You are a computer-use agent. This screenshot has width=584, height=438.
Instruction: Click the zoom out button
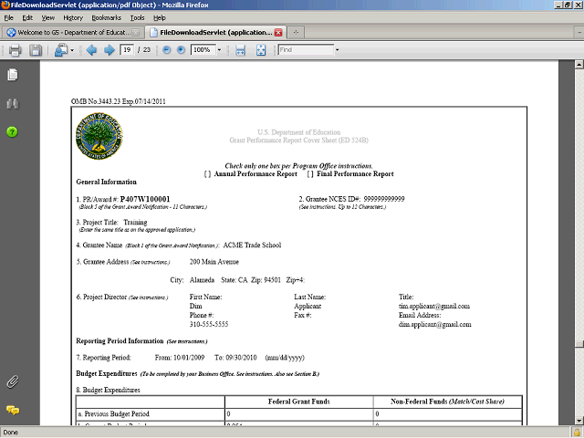coord(166,49)
